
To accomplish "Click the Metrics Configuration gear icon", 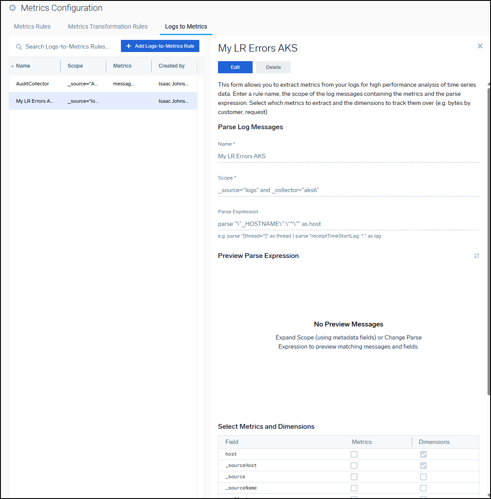I will coord(13,8).
